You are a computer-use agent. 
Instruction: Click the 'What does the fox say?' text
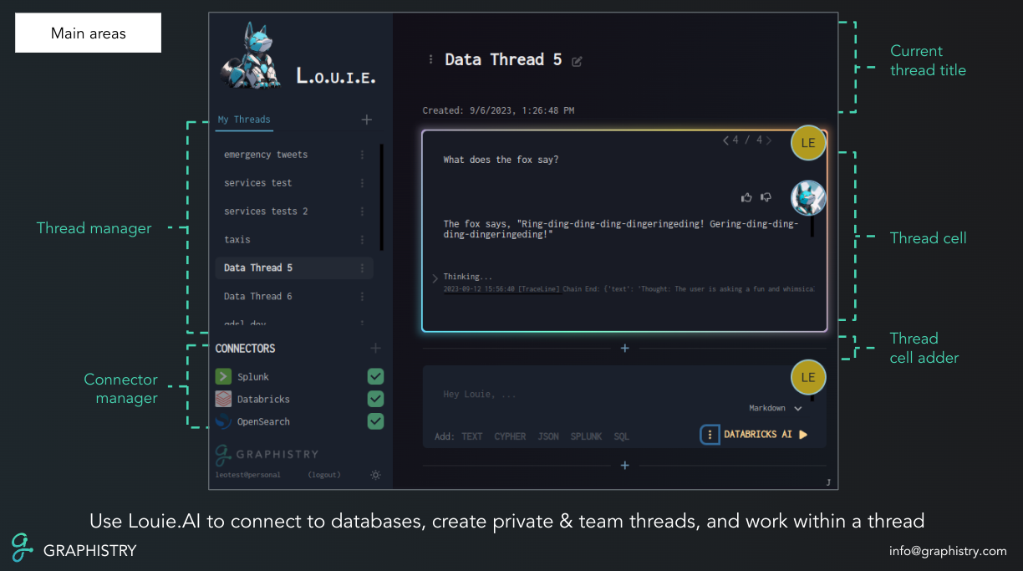pyautogui.click(x=501, y=160)
